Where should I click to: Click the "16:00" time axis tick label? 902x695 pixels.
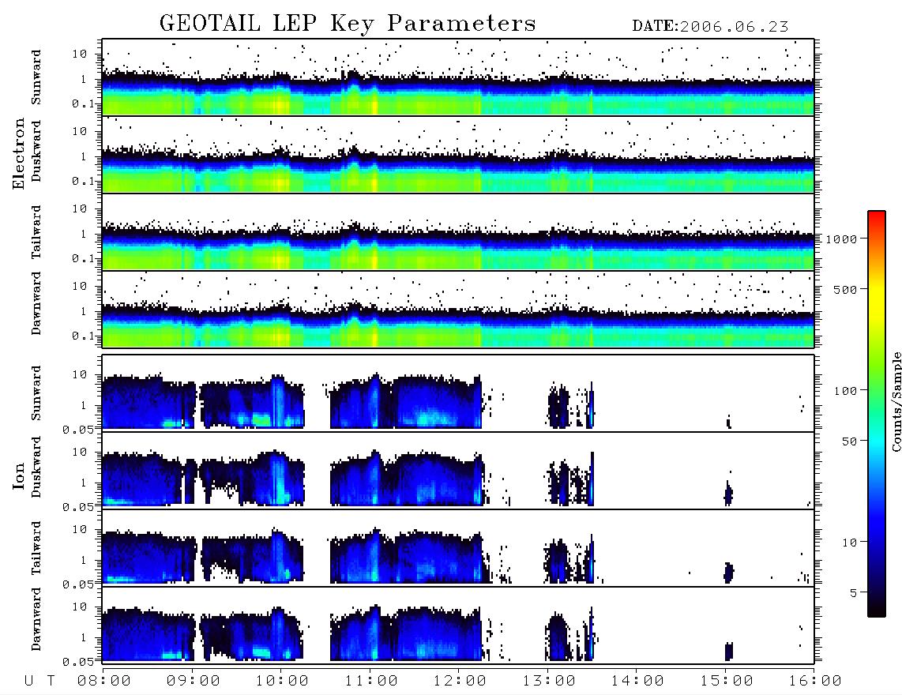pos(814,681)
